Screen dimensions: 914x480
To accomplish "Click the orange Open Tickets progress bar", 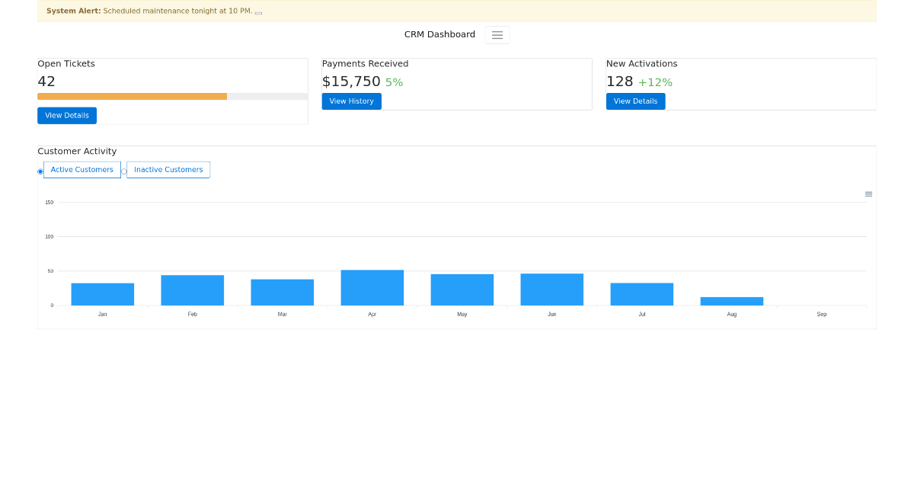I will (132, 96).
